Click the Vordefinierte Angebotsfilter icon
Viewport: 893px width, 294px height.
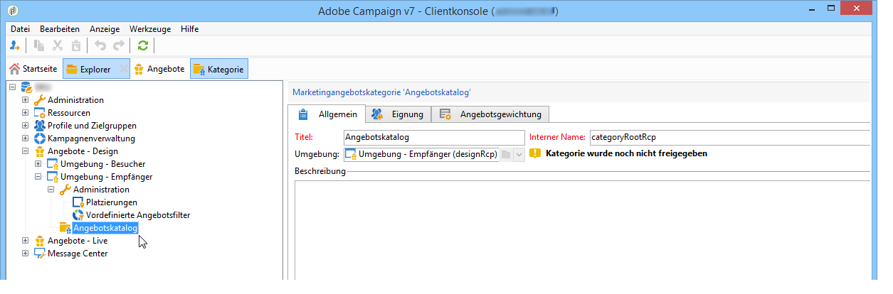[78, 215]
